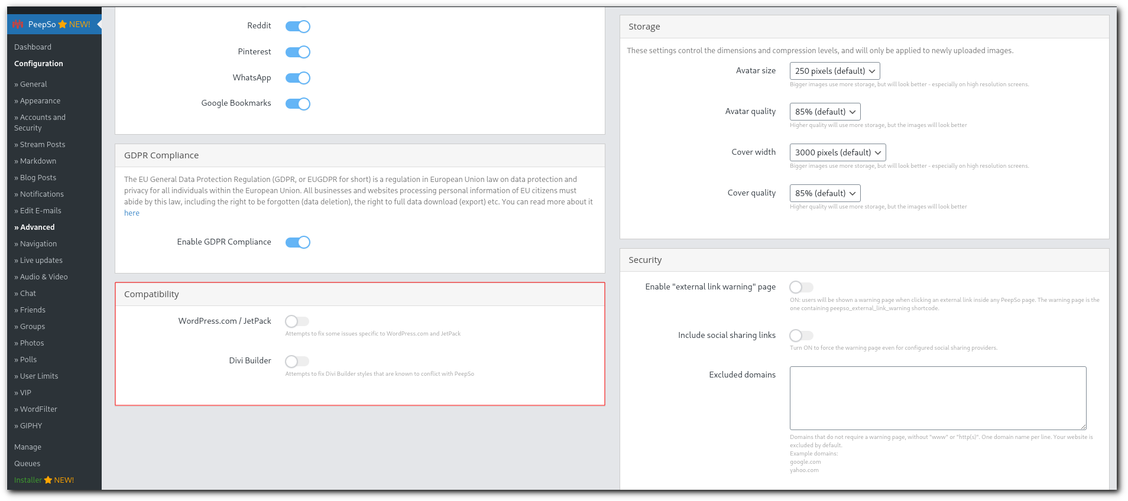
Task: Open Navigation settings
Action: pos(35,244)
